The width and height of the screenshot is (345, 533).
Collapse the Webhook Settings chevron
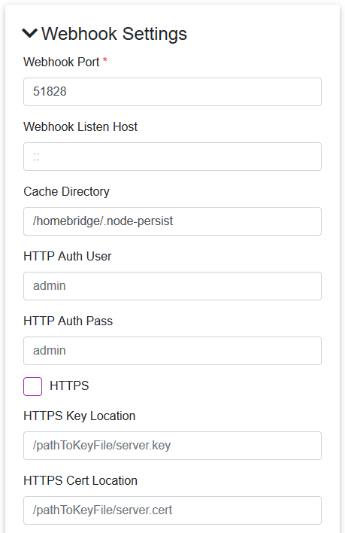tap(29, 33)
